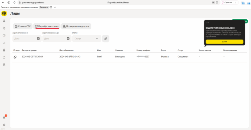Open the person profile sidebar icon
Image resolution: width=251 pixels, height=130 pixels.
pyautogui.click(x=4, y=21)
